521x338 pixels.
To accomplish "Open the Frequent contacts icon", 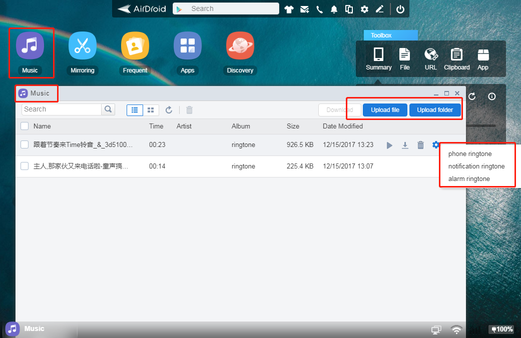I will pyautogui.click(x=135, y=45).
